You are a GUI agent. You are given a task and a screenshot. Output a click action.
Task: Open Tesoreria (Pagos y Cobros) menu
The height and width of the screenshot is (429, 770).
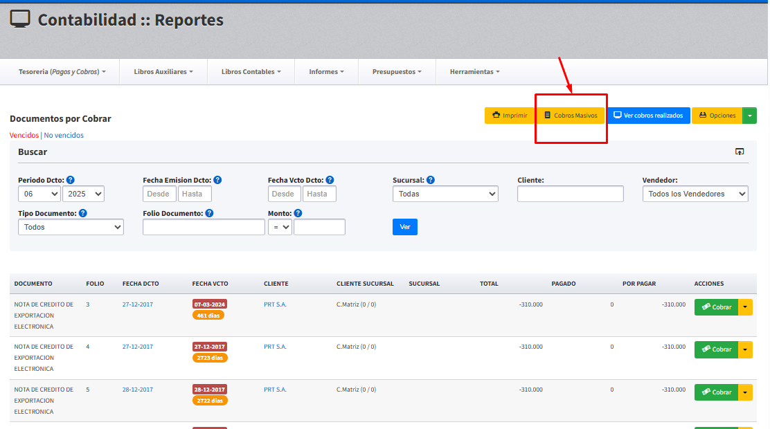[62, 72]
